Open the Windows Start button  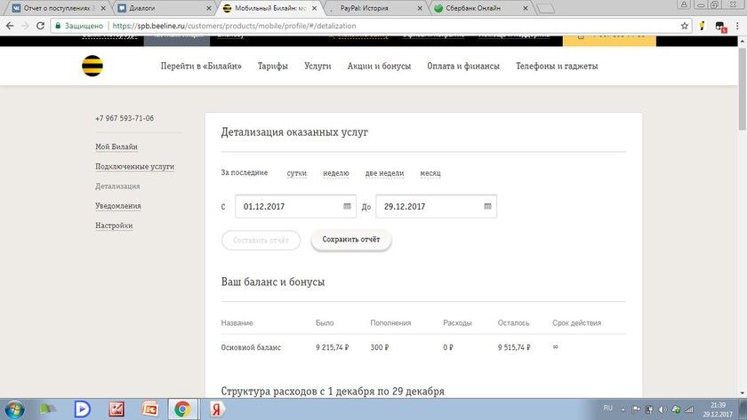point(13,409)
